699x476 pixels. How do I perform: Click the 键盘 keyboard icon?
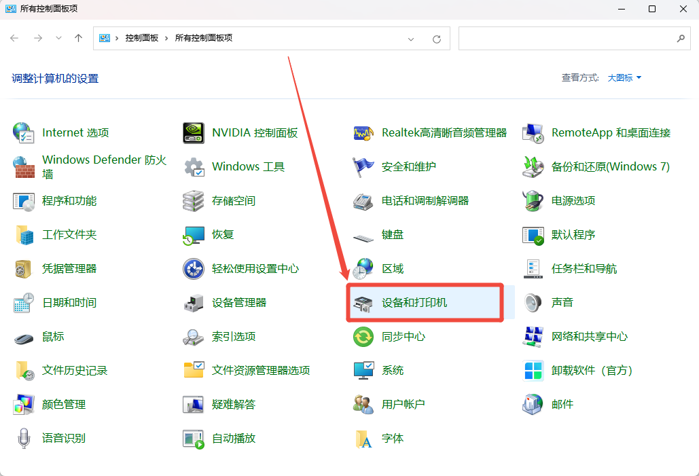click(363, 238)
